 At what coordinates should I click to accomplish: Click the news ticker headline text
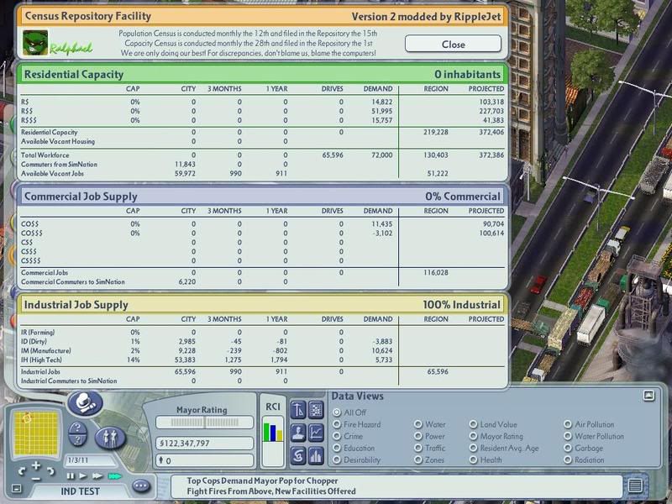270,486
